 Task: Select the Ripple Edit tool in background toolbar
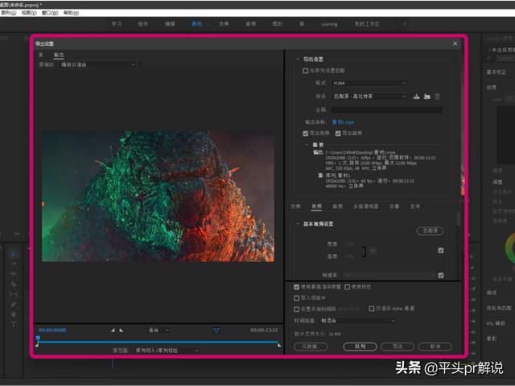(x=14, y=274)
